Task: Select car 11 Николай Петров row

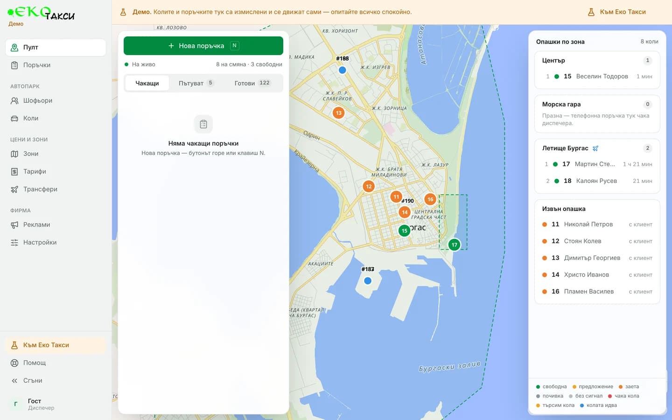Action: tap(597, 224)
